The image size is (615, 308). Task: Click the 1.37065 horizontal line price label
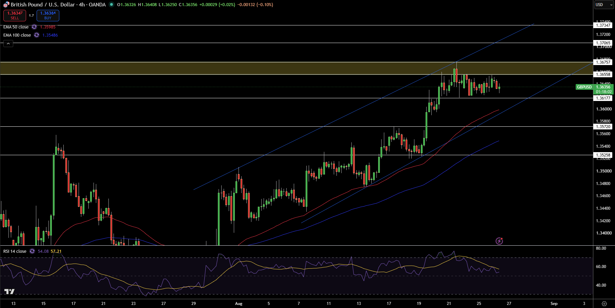[603, 43]
